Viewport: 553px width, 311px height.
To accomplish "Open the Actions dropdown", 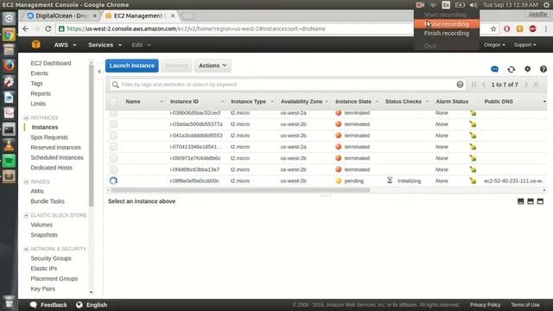I will point(213,66).
